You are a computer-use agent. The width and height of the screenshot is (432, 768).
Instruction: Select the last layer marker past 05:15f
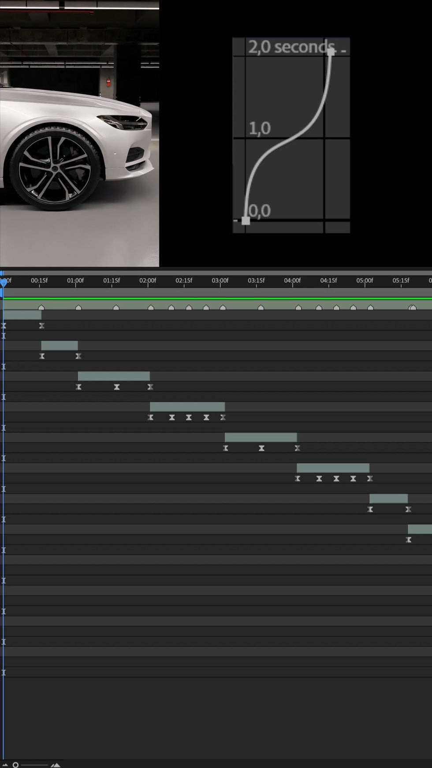click(x=413, y=307)
